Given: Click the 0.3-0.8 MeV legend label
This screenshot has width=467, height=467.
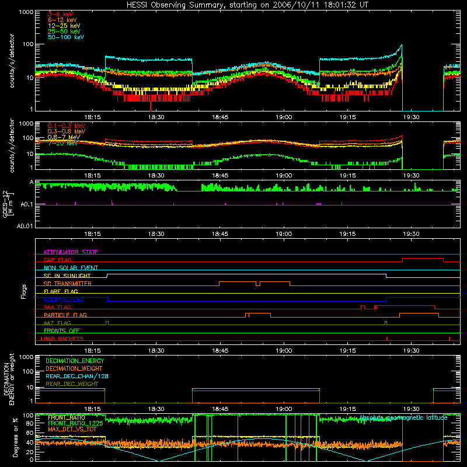Looking at the screenshot, I should [x=67, y=132].
